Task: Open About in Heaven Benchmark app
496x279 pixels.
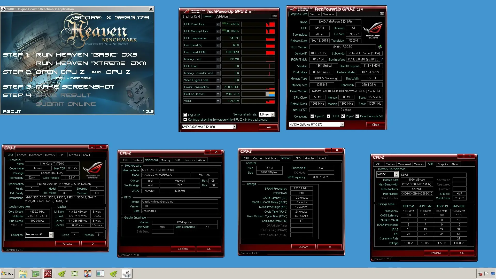Action: coord(12,112)
